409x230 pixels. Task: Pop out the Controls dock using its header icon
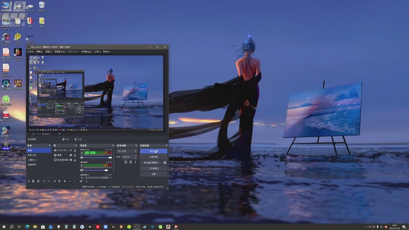pos(166,146)
